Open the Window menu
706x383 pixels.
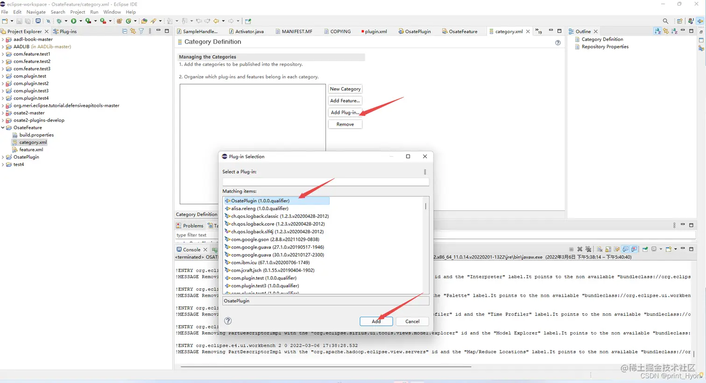(x=112, y=12)
